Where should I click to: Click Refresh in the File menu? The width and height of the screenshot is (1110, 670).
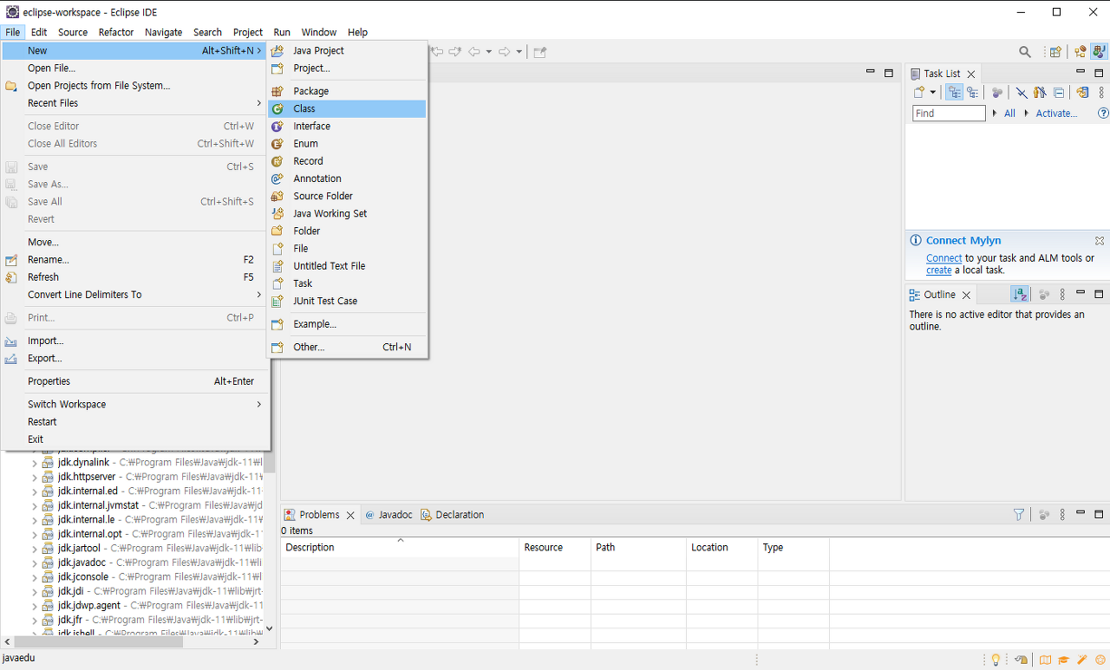[x=134, y=277]
